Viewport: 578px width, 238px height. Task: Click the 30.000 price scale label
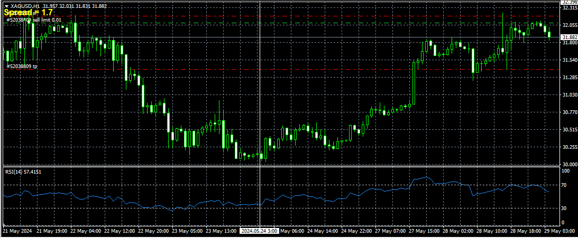570,164
